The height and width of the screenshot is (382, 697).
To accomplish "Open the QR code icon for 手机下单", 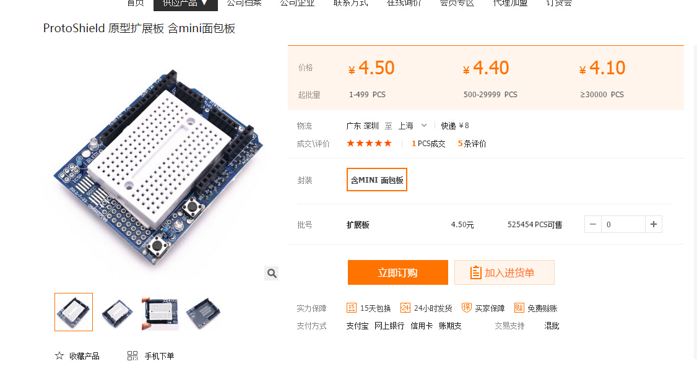I will pyautogui.click(x=132, y=356).
